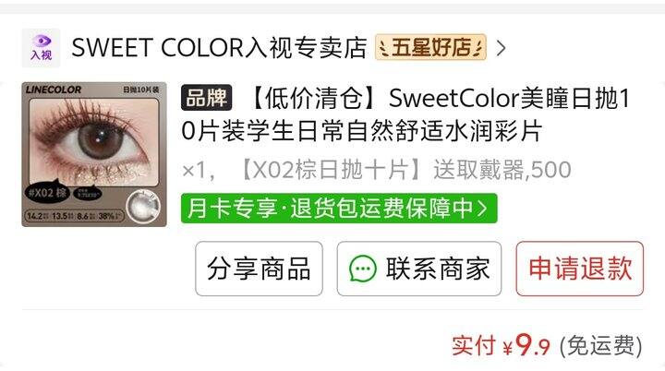
Task: Tap the 五星好店 five-star shop badge
Action: click(x=430, y=47)
